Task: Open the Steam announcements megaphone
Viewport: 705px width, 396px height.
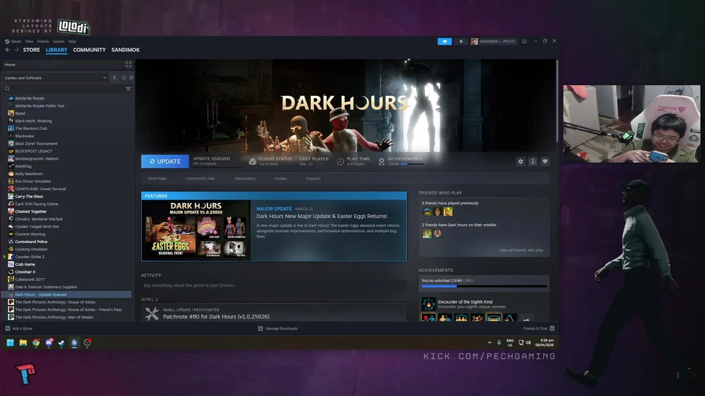Action: coord(444,41)
